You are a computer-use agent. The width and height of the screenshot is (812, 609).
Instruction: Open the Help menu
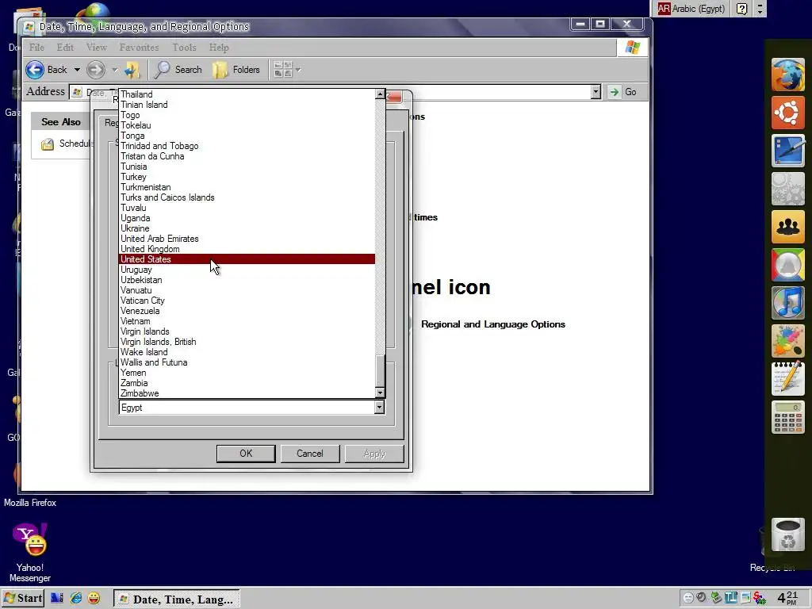219,47
